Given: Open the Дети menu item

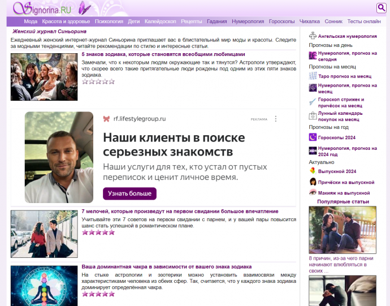Looking at the screenshot, I should pyautogui.click(x=134, y=21).
